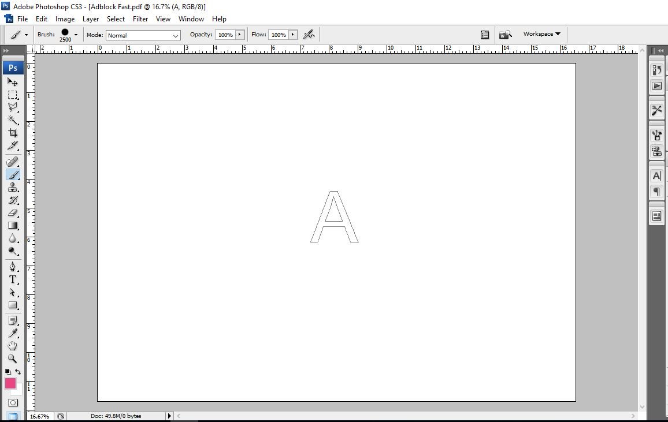Open the Actions panel icon
The height and width of the screenshot is (422, 668).
(x=656, y=86)
